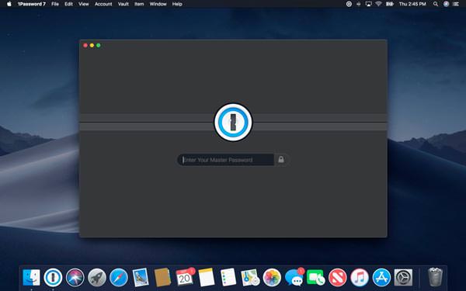466x291 pixels.
Task: Click the battery status icon
Action: (x=390, y=4)
